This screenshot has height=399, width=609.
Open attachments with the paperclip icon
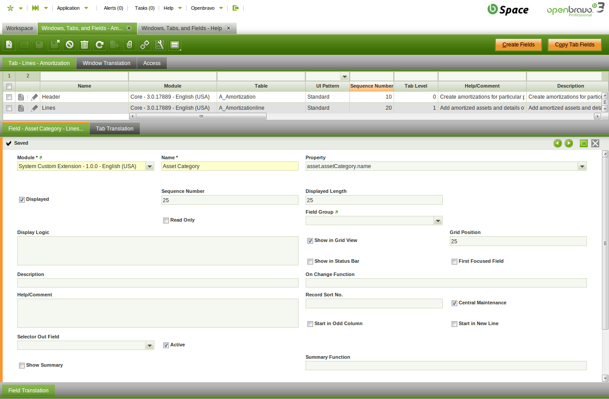[x=130, y=45]
